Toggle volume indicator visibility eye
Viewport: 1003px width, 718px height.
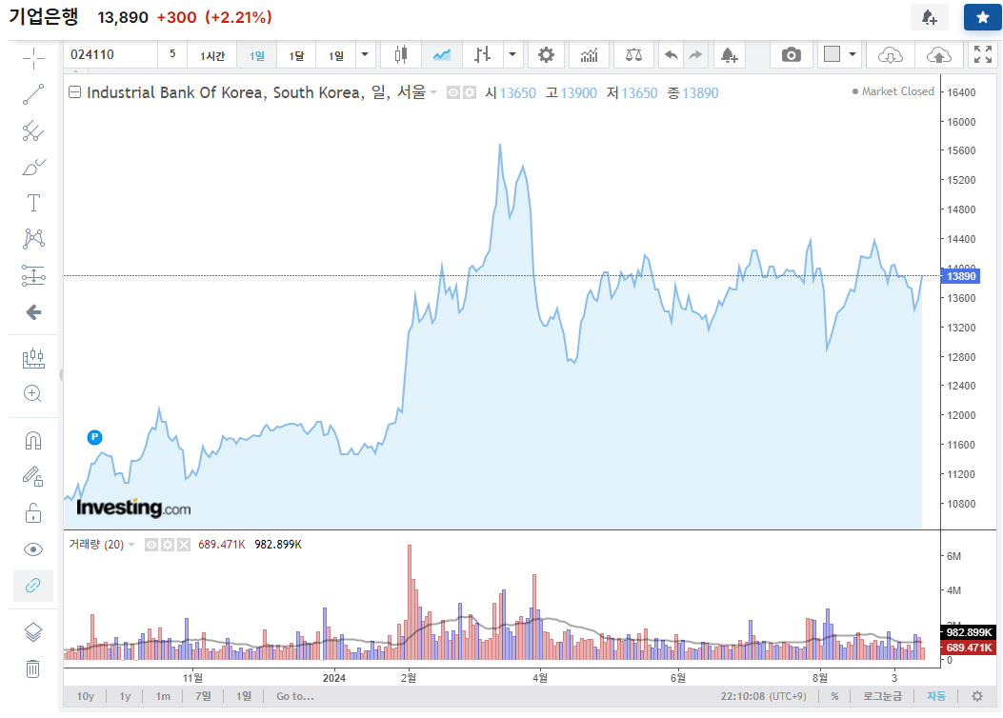pos(150,545)
